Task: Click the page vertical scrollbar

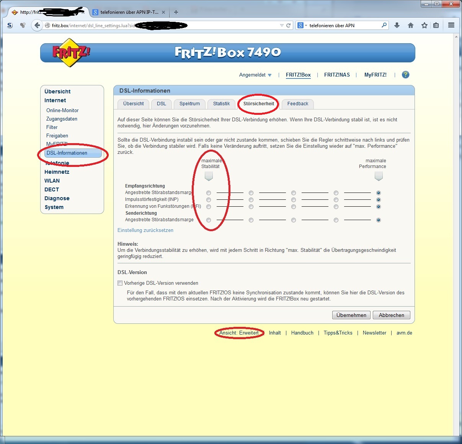Action: tap(456, 234)
